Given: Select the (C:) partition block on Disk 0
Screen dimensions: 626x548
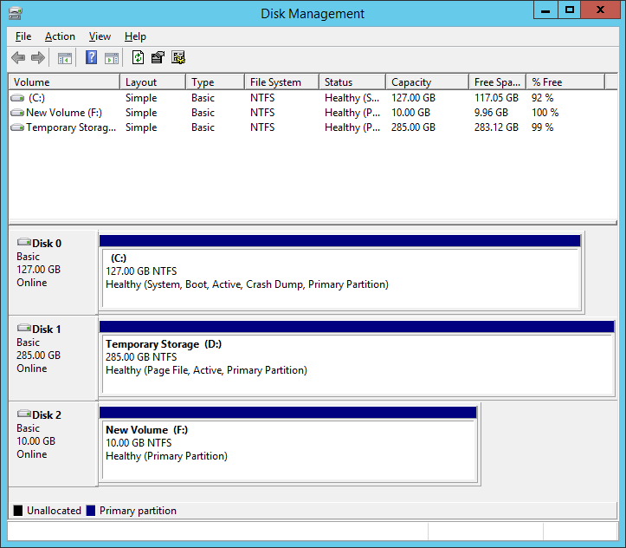Looking at the screenshot, I should pos(340,272).
